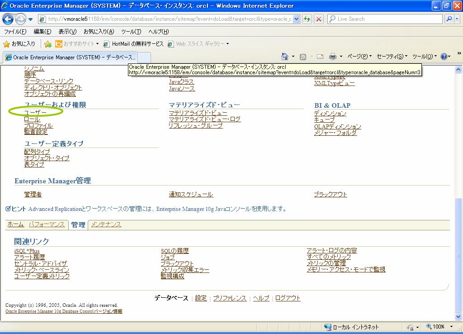This screenshot has height=334, width=463.
Task: Open the プロファイル profiles link
Action: [x=38, y=126]
